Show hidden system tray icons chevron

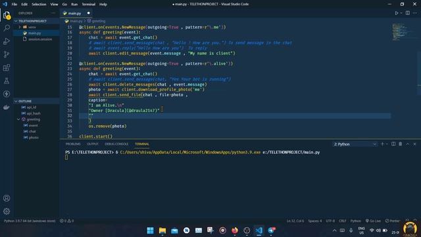pos(334,230)
